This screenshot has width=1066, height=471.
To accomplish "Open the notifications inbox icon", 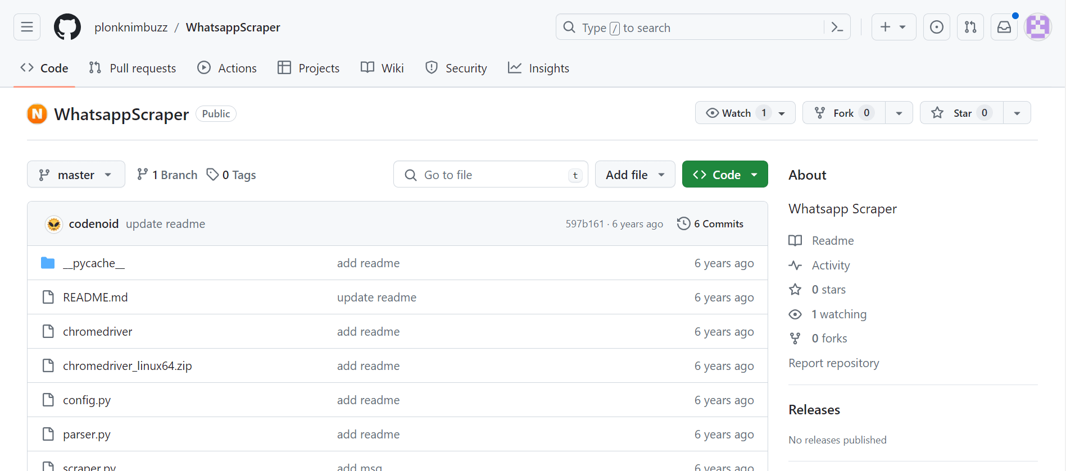I will pyautogui.click(x=1004, y=27).
